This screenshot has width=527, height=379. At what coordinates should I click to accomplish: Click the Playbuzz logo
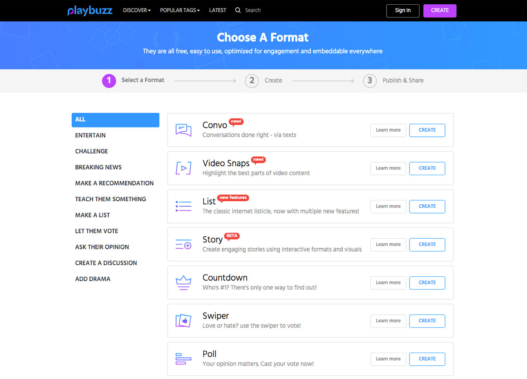(x=90, y=10)
